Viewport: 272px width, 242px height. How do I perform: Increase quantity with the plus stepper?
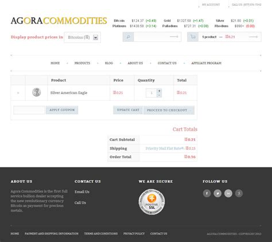[x=159, y=91]
